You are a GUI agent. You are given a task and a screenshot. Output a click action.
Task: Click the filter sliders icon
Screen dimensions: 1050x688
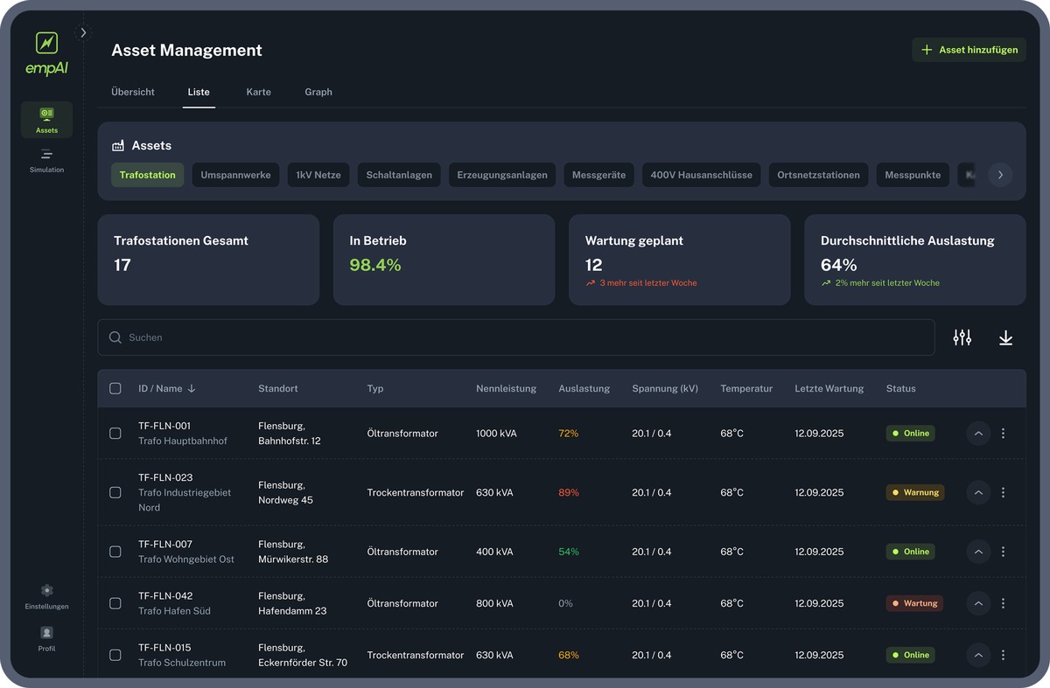[x=962, y=337]
